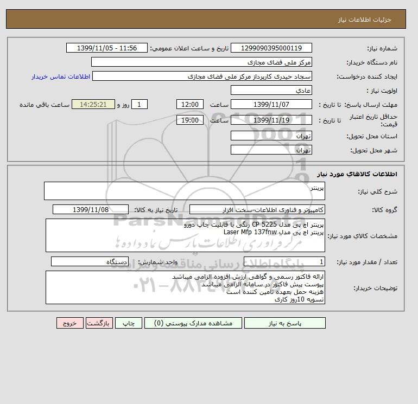Click the priority field عادی
418x404 pixels.
point(271,90)
